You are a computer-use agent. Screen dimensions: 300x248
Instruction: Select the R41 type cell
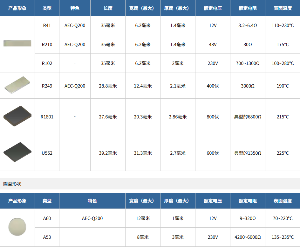tap(47, 25)
